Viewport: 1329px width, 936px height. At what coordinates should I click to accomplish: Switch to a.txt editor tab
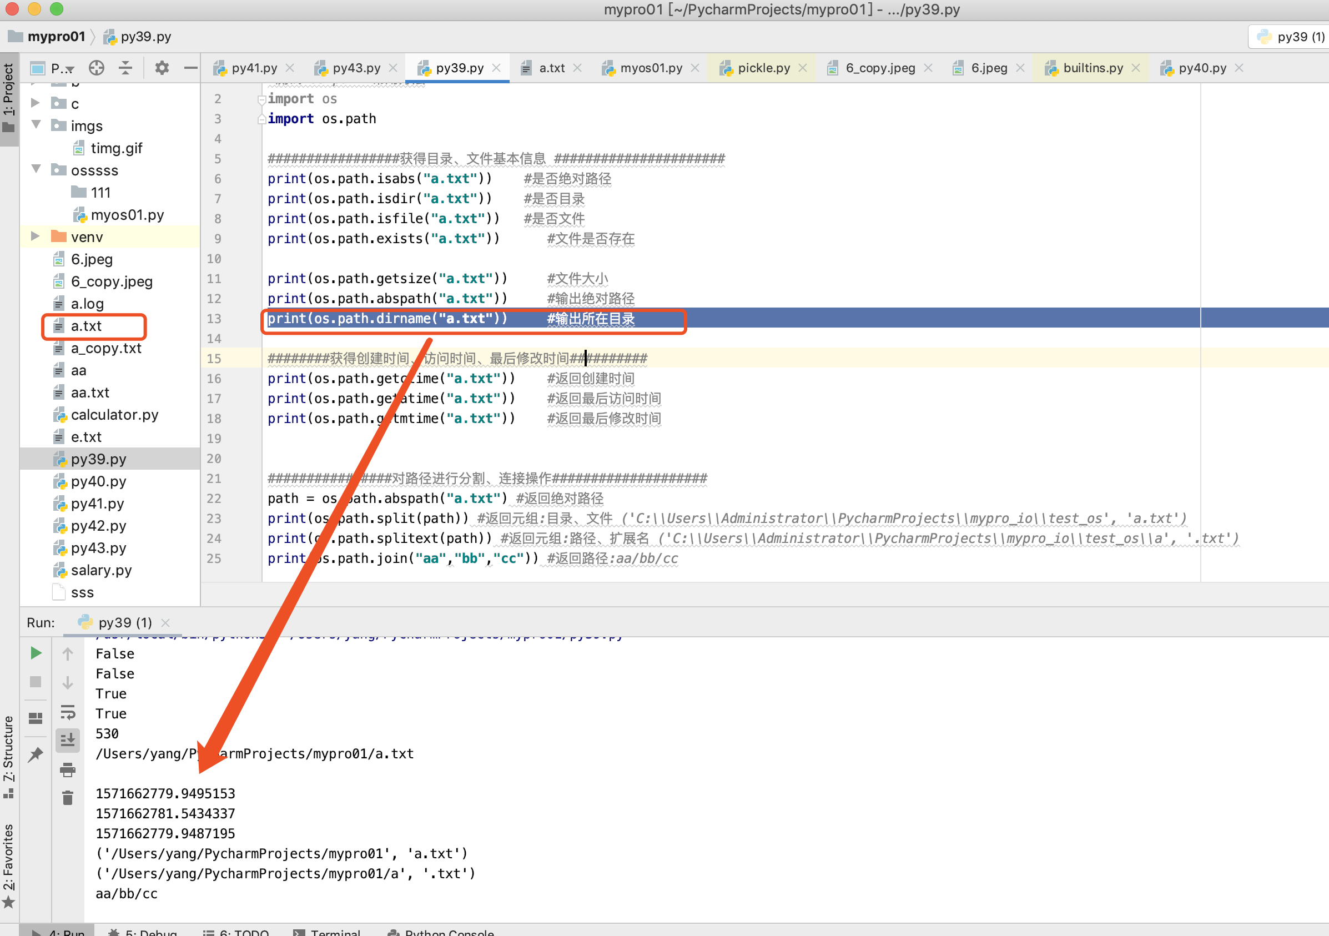click(551, 68)
